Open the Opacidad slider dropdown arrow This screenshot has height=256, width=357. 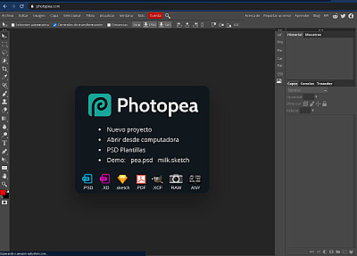coord(316,97)
